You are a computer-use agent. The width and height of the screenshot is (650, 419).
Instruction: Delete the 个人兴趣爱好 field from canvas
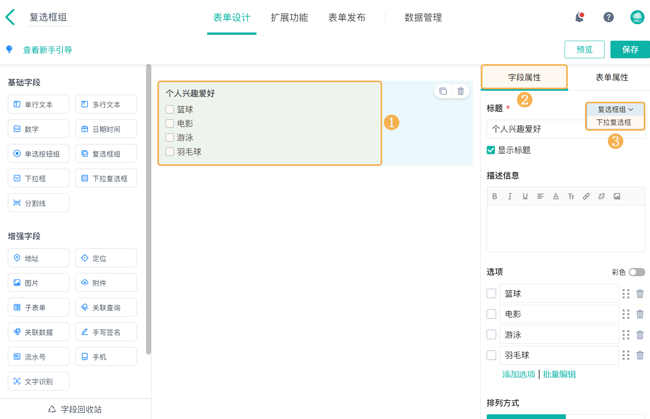click(x=460, y=91)
